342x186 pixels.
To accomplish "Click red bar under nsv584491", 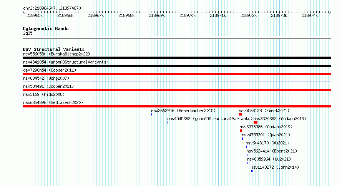I will pos(177,90).
